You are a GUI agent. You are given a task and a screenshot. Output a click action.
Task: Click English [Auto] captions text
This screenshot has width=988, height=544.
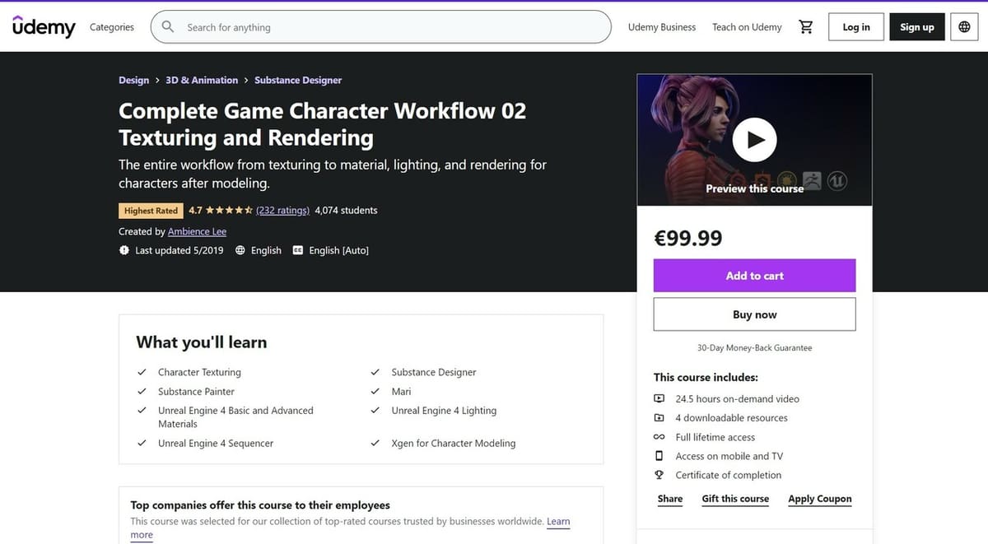339,250
